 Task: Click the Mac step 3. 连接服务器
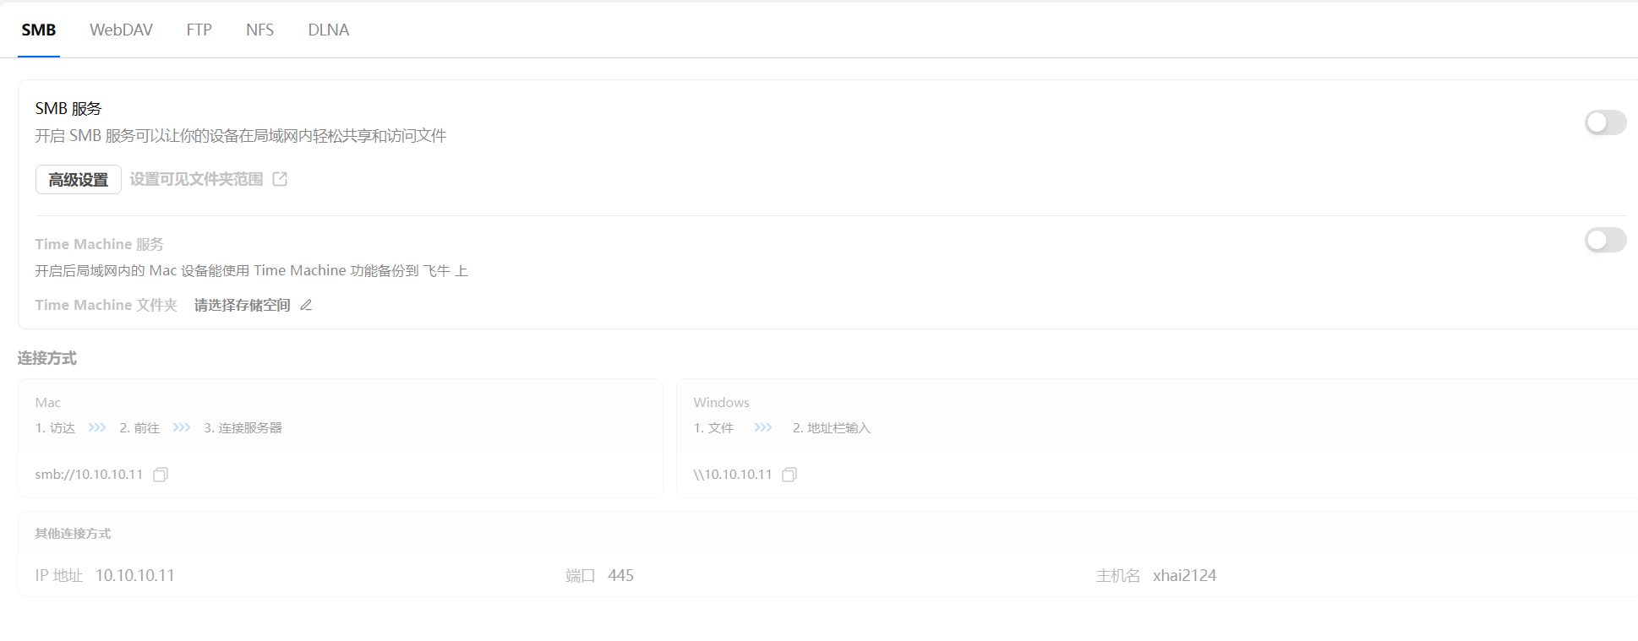(x=243, y=428)
